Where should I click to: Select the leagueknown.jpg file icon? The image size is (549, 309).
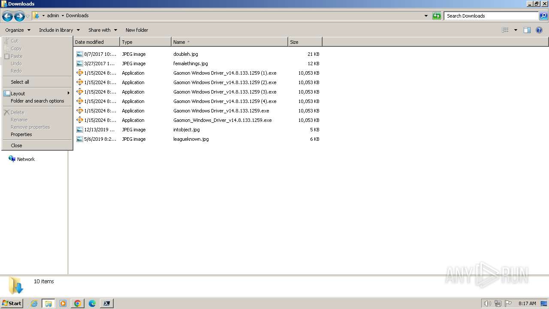[80, 139]
